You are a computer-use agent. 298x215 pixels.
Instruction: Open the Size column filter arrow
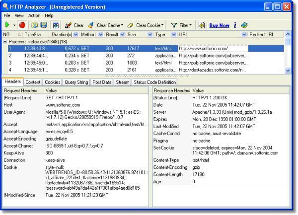150,35
